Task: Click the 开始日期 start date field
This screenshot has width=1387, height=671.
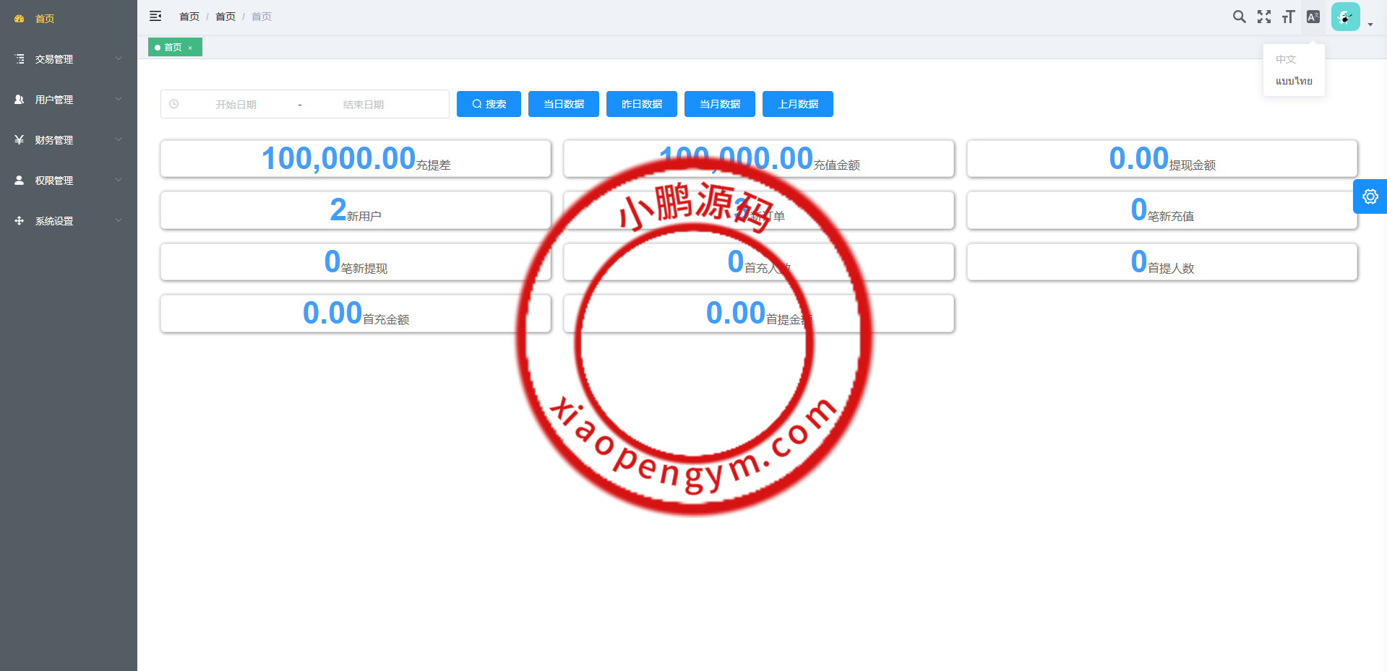Action: pos(236,104)
